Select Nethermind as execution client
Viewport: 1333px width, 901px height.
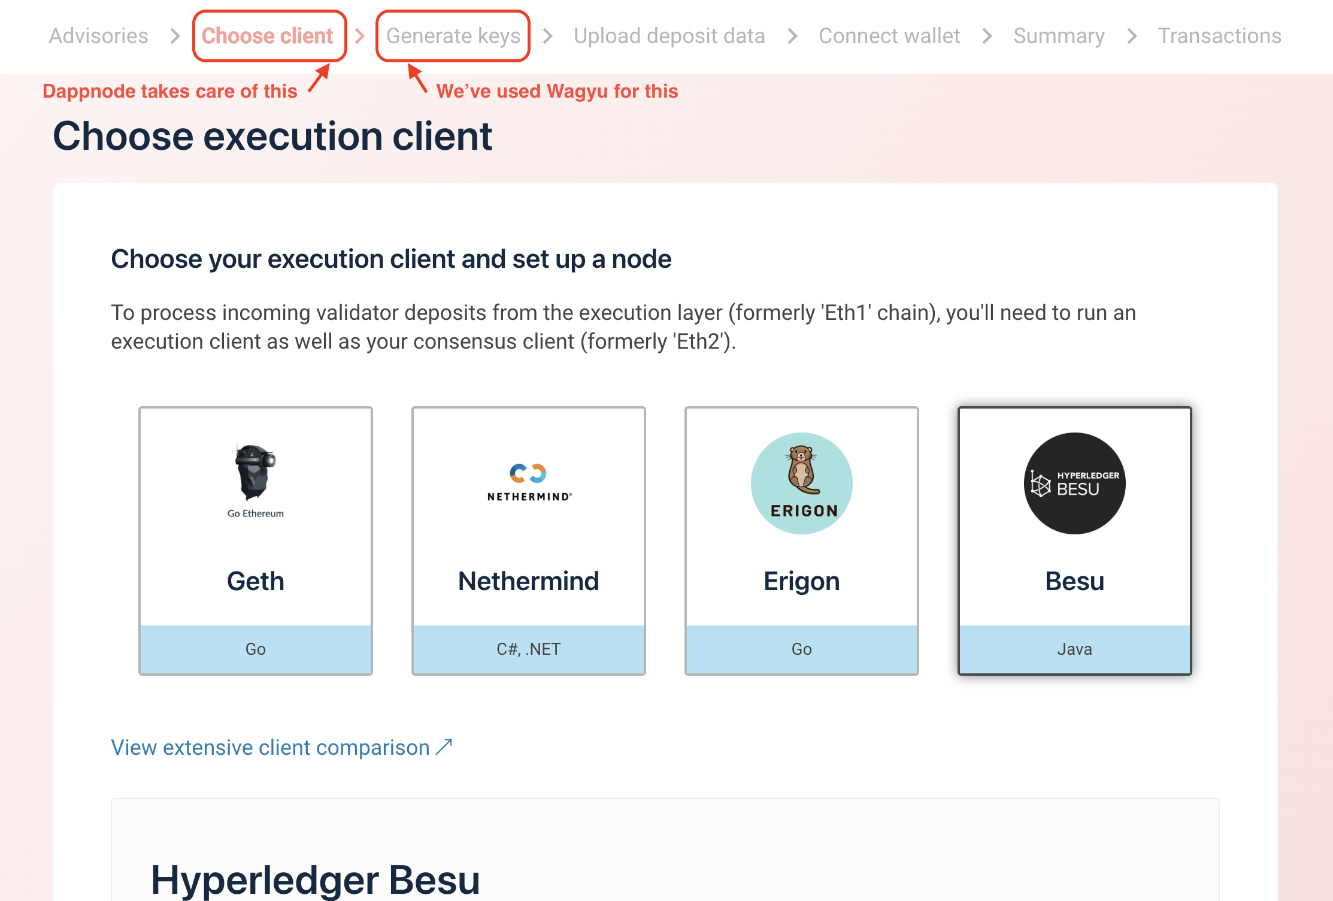point(528,580)
